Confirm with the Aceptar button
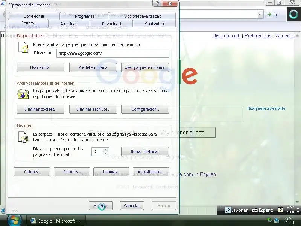The height and width of the screenshot is (226, 301). (101, 206)
